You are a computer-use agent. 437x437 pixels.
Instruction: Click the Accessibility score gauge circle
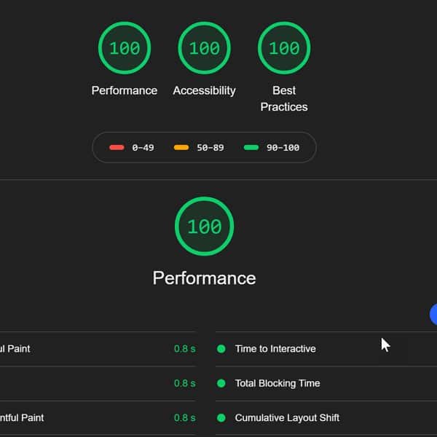204,48
